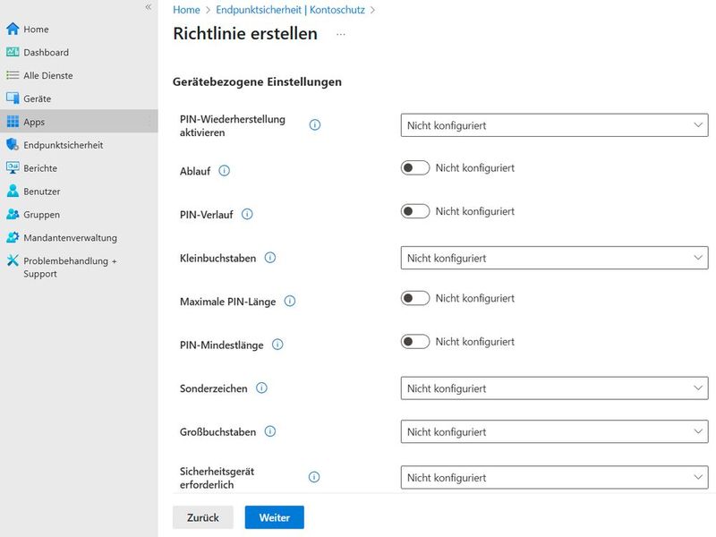
Task: Turn on Maximale PIN-Länge
Action: 414,298
